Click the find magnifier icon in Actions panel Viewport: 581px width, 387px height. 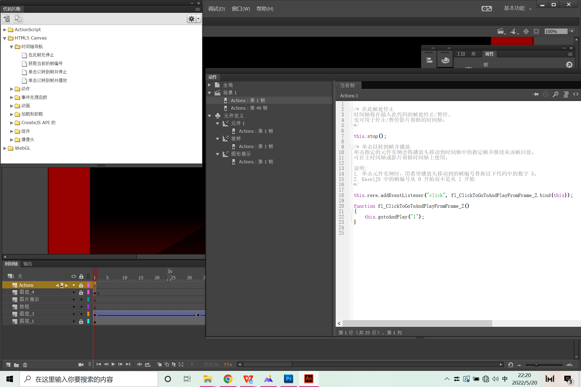[x=555, y=94]
